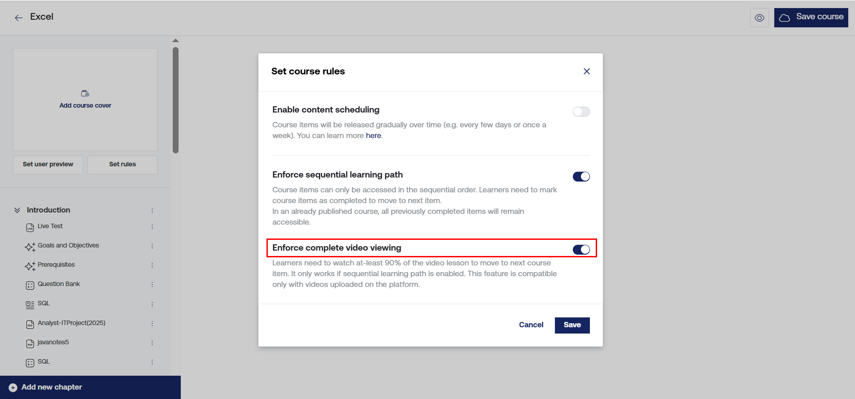Open the Introduction chapter options menu
The height and width of the screenshot is (399, 855).
[152, 211]
